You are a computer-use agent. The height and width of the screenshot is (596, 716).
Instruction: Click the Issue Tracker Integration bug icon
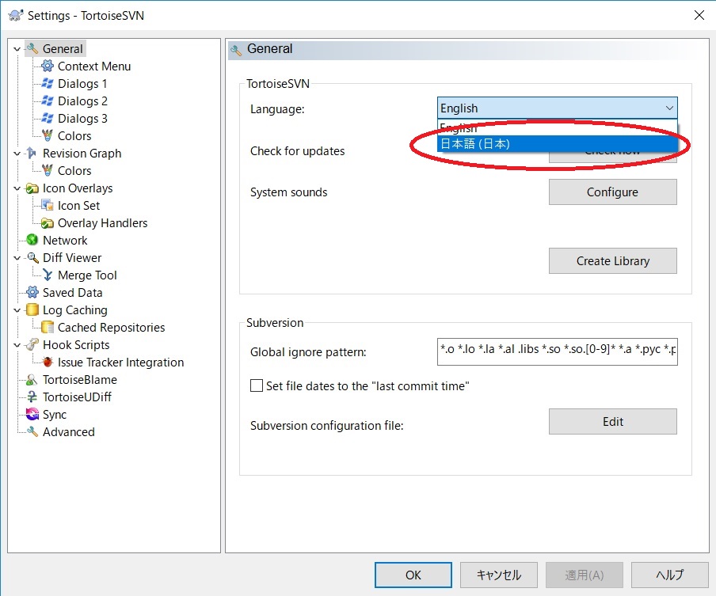tap(48, 362)
